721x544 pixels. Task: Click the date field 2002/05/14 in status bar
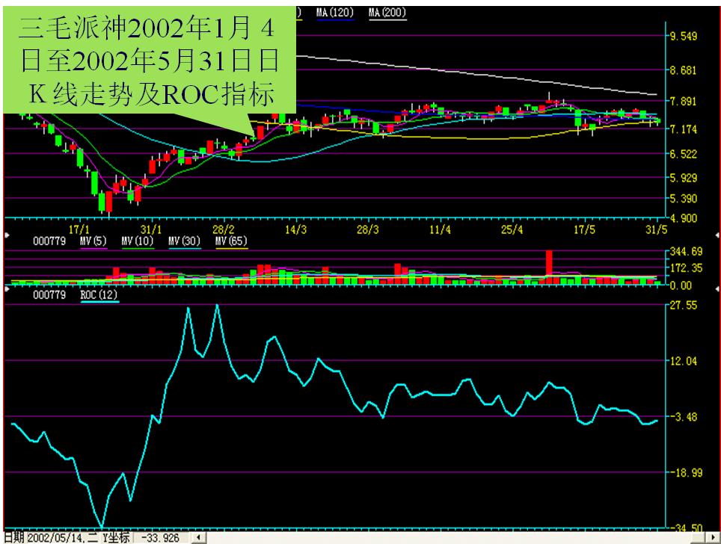point(62,537)
